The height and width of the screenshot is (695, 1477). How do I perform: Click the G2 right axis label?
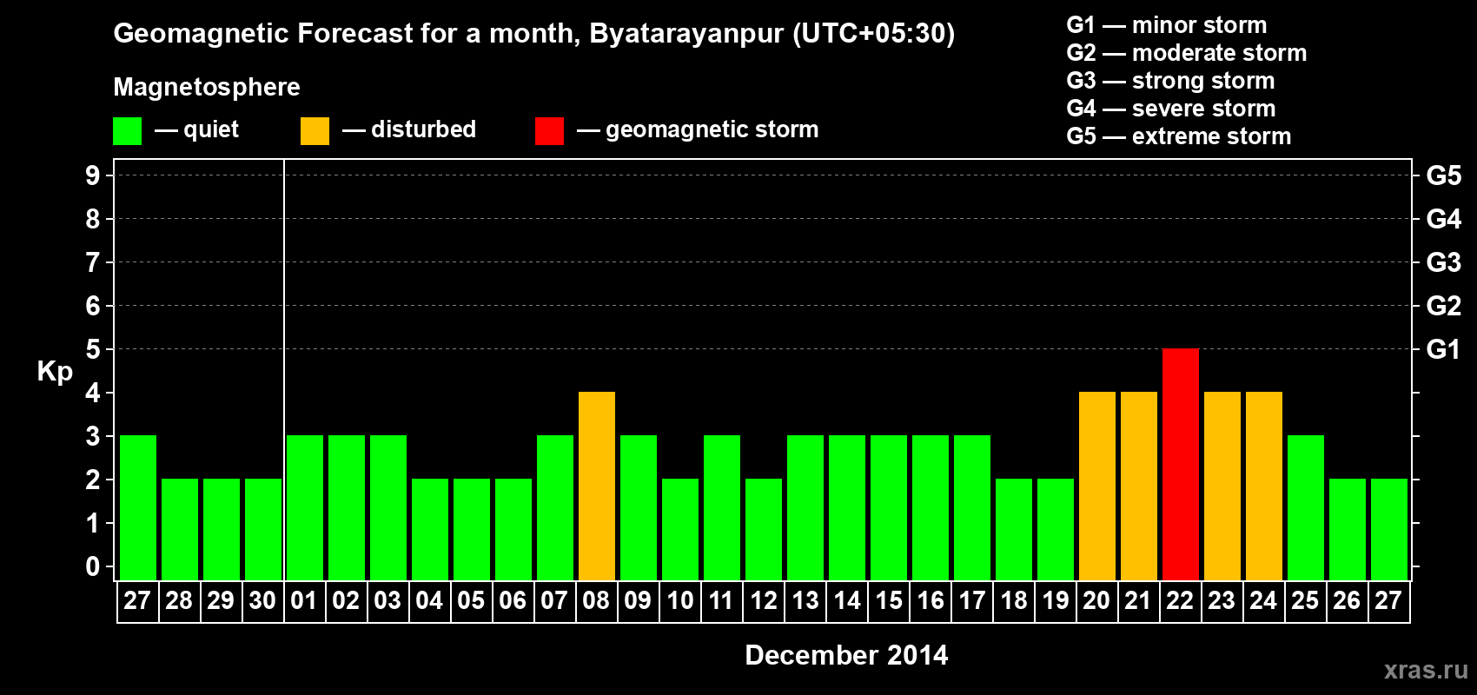point(1444,306)
